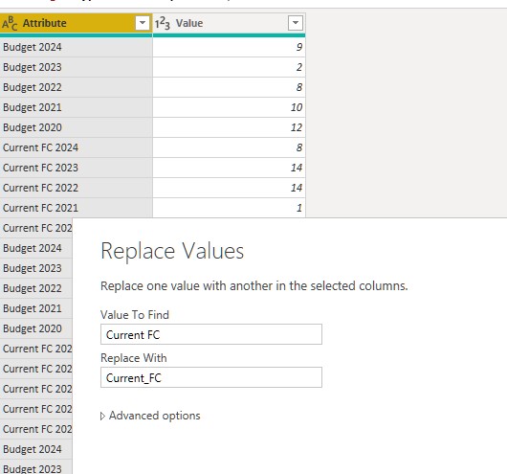Click value 14 in the Current FC 2022 row
Image resolution: width=507 pixels, height=474 pixels.
coord(229,188)
